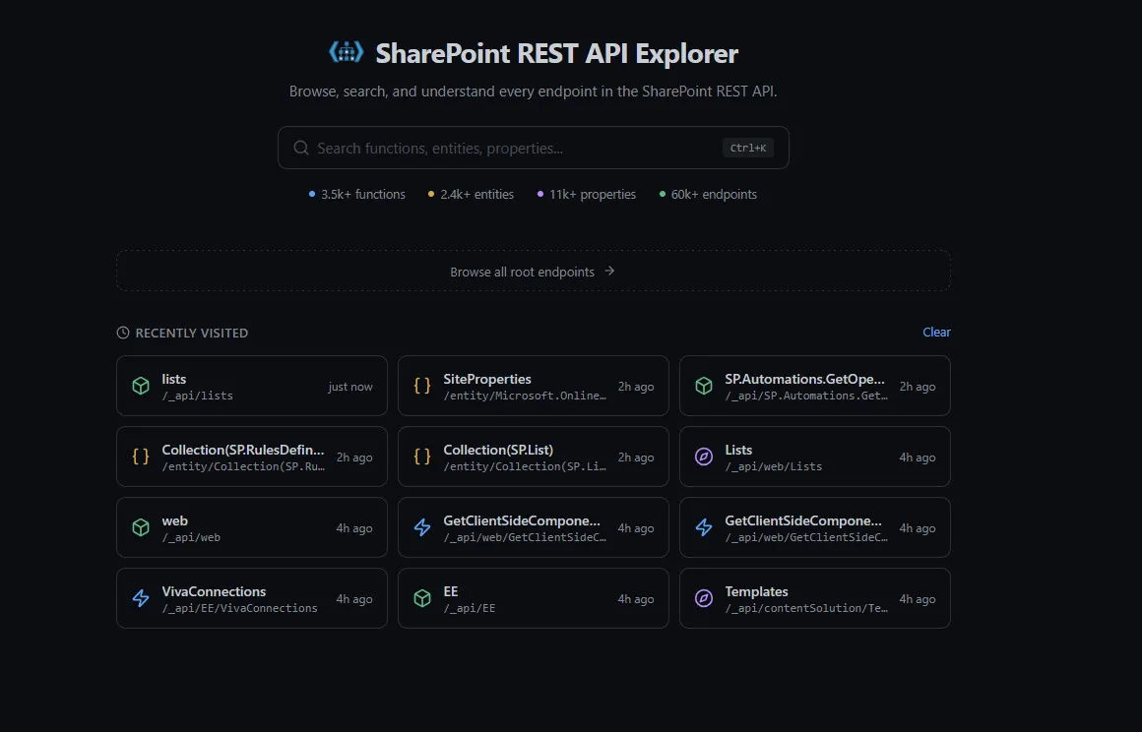Click the clock icon beside Recently Visited heading
The height and width of the screenshot is (732, 1142).
pyautogui.click(x=122, y=333)
